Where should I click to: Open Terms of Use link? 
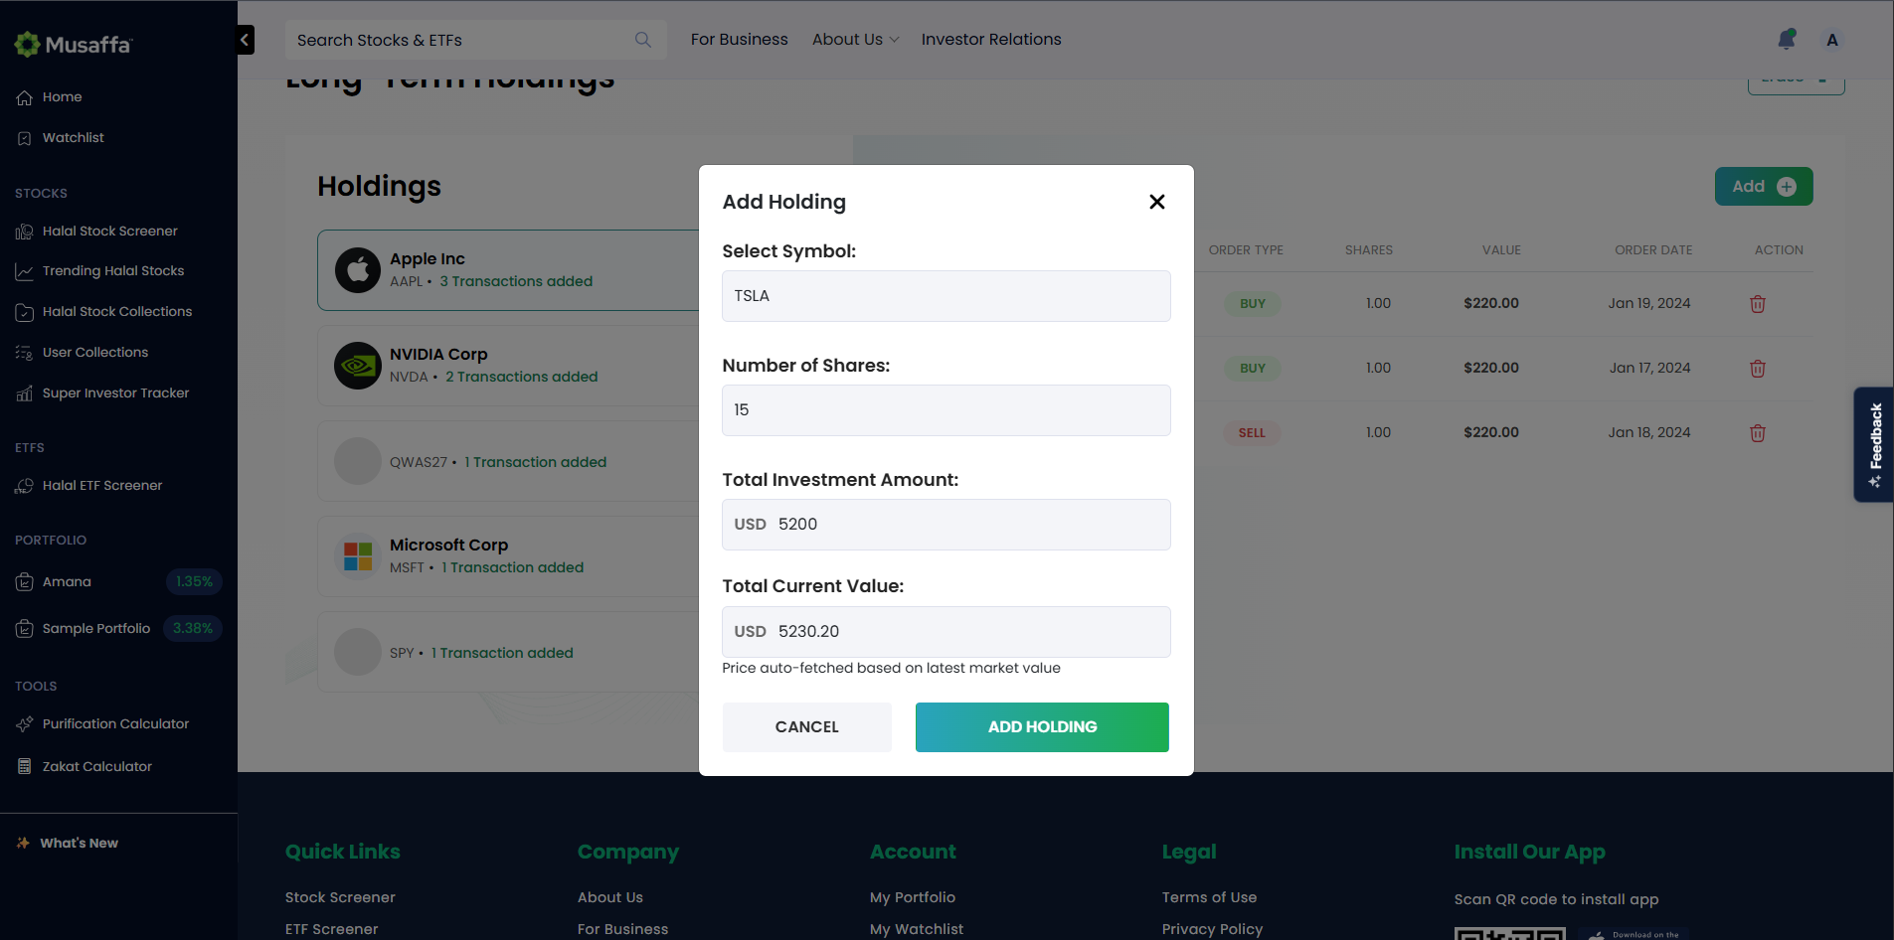(1209, 897)
